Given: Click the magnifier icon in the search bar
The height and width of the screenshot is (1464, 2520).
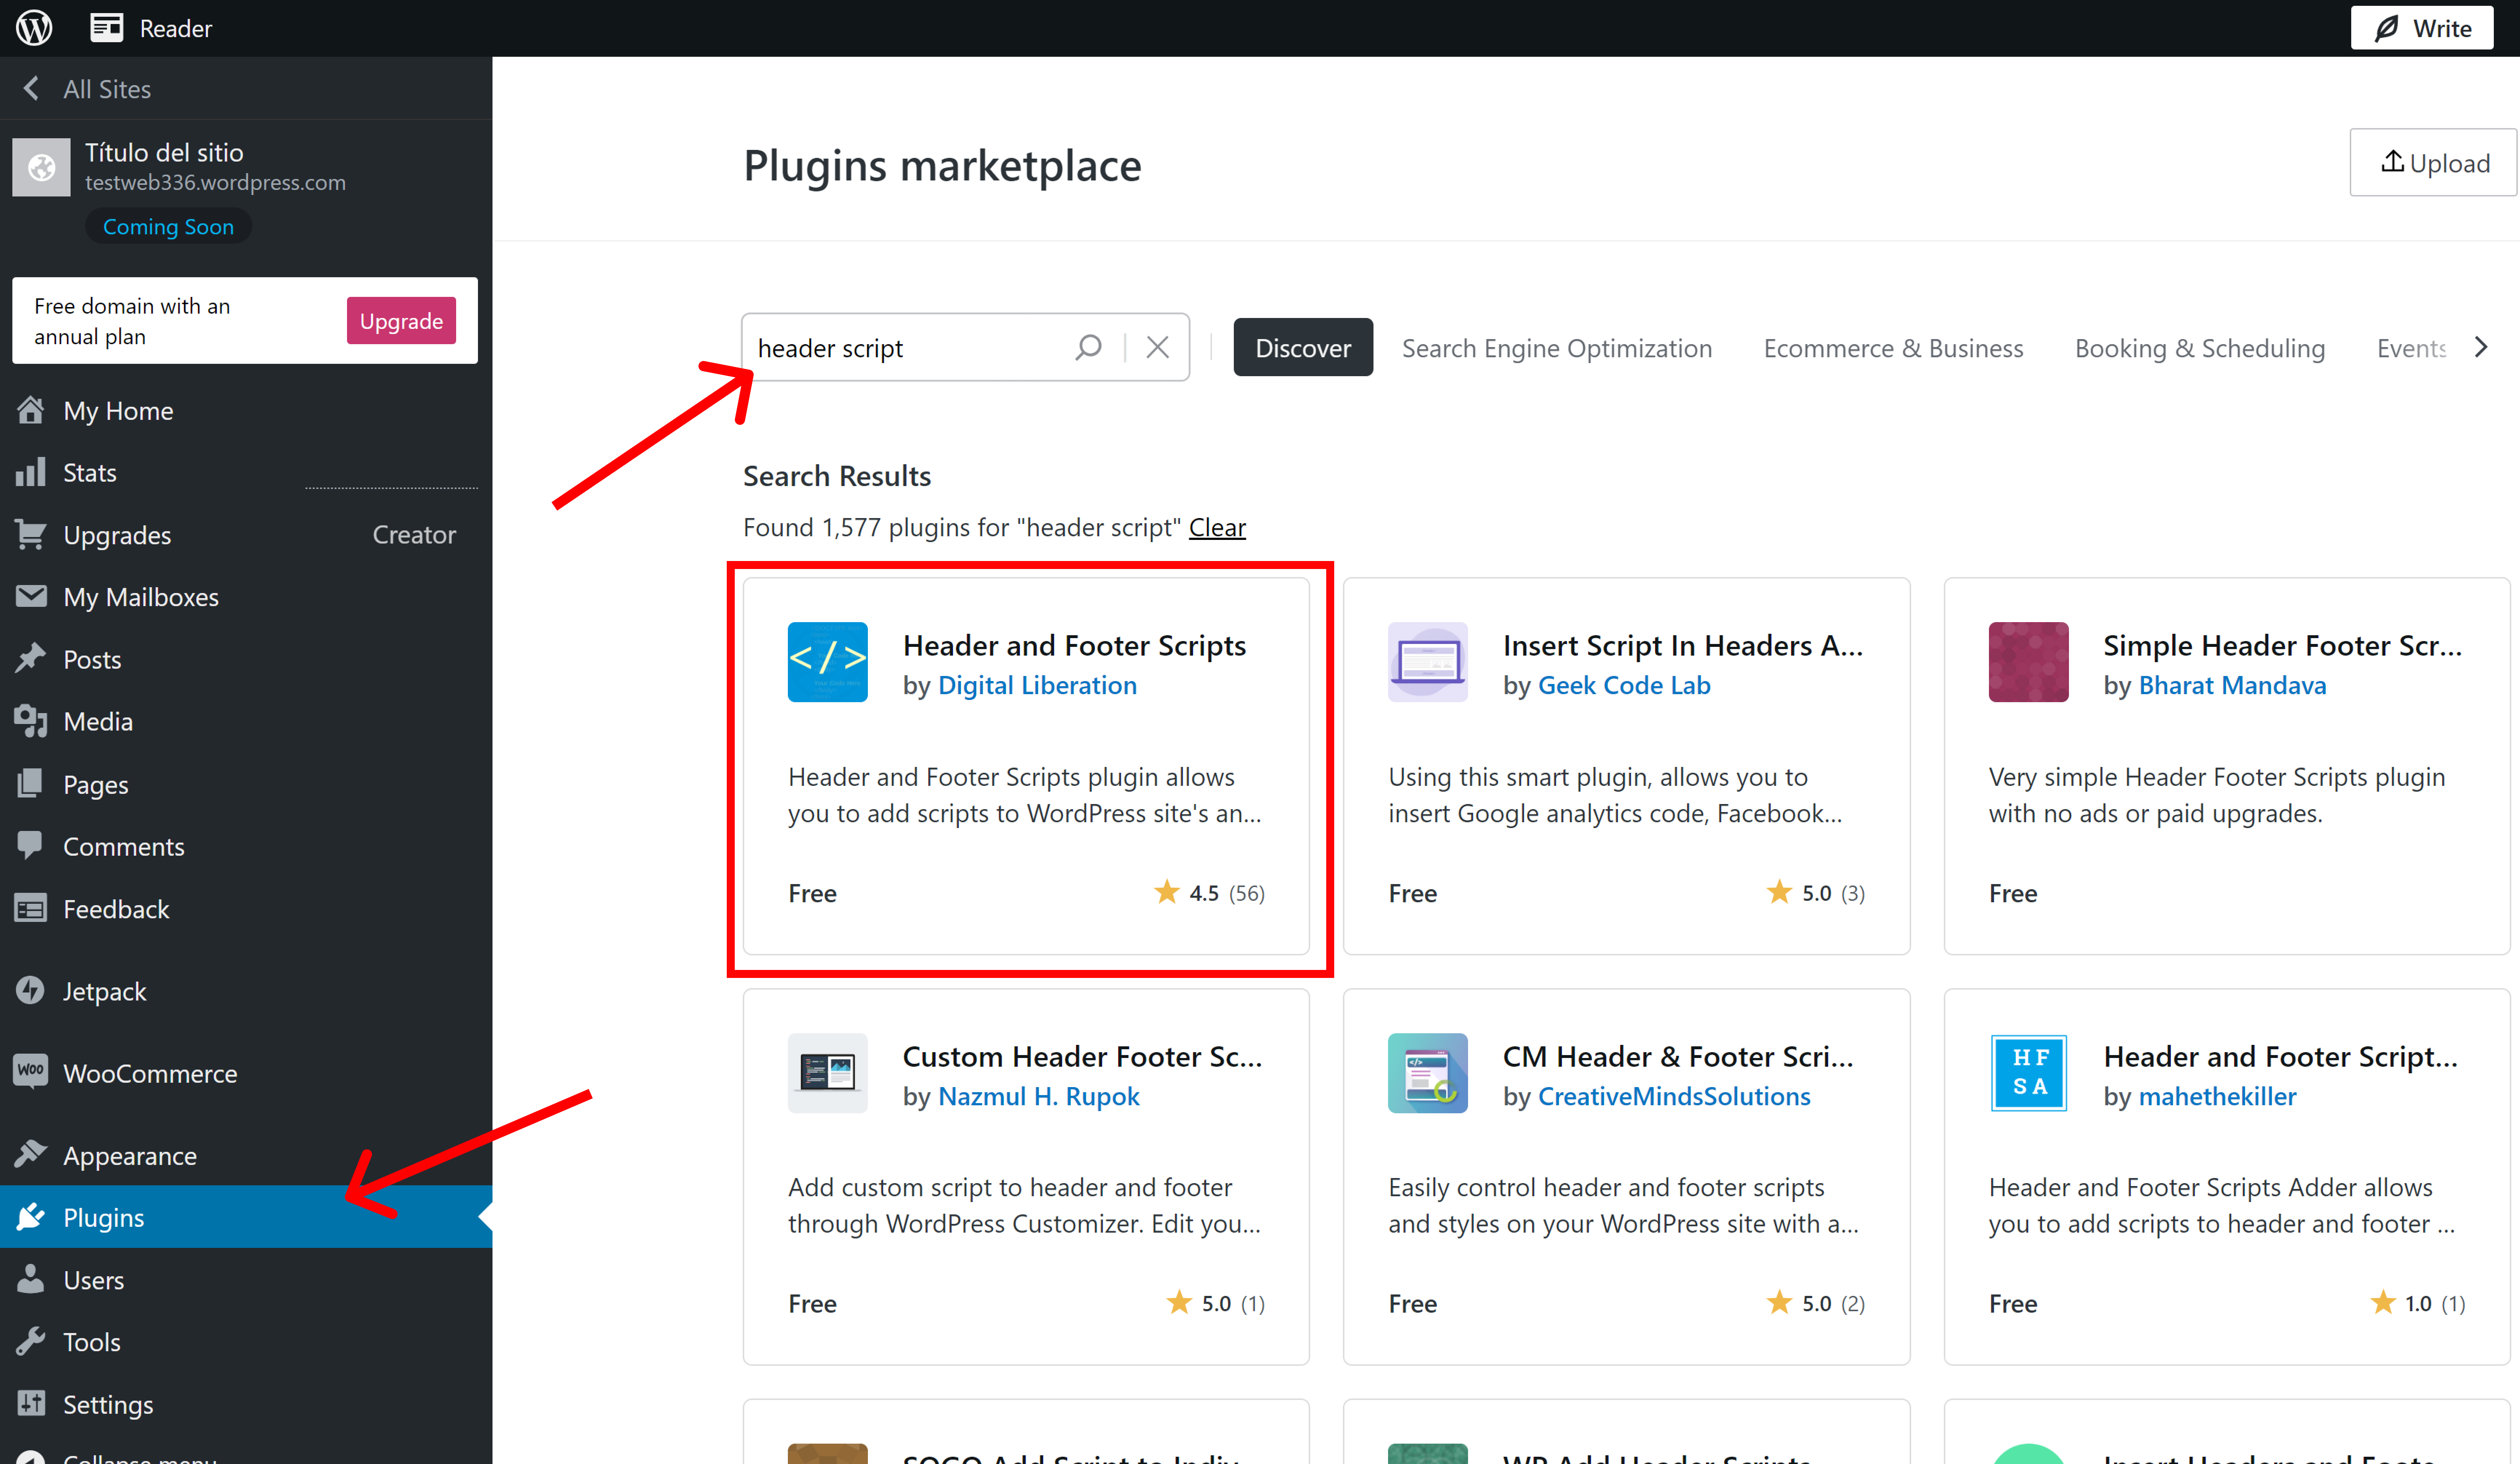Looking at the screenshot, I should pos(1089,347).
